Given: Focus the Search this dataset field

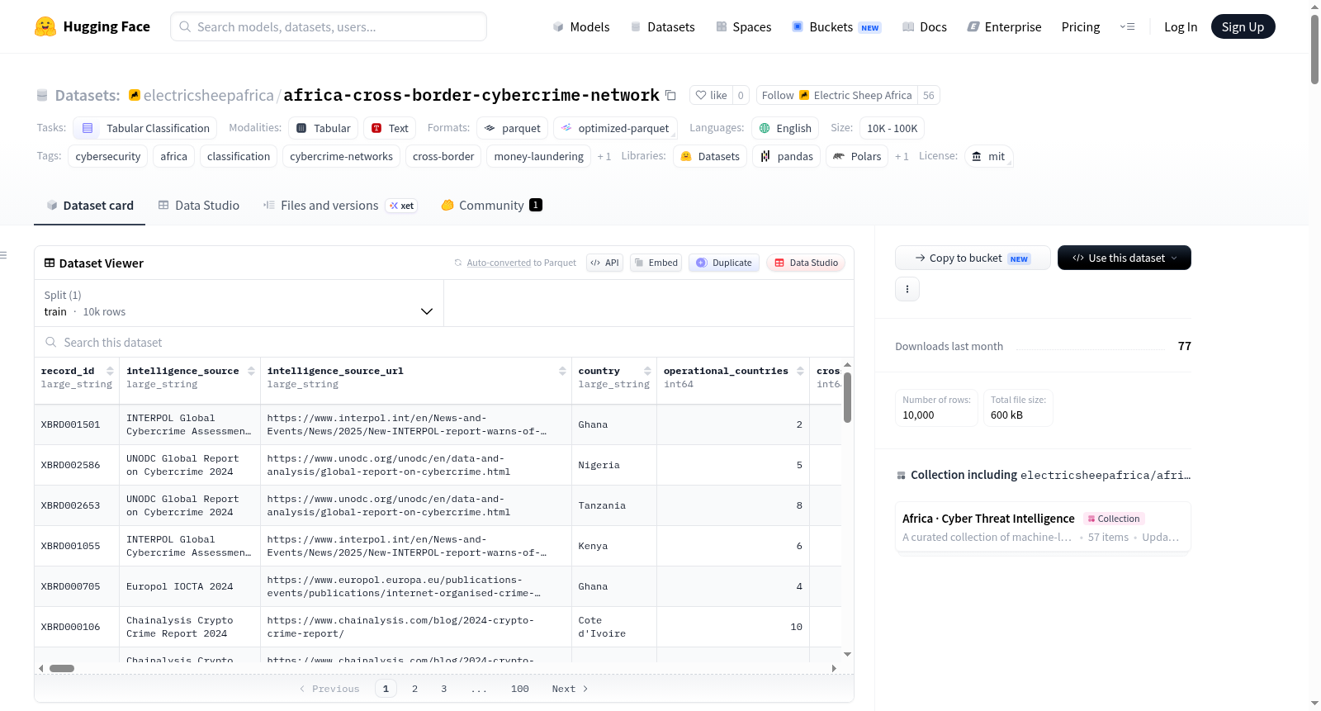Looking at the screenshot, I should (x=444, y=342).
